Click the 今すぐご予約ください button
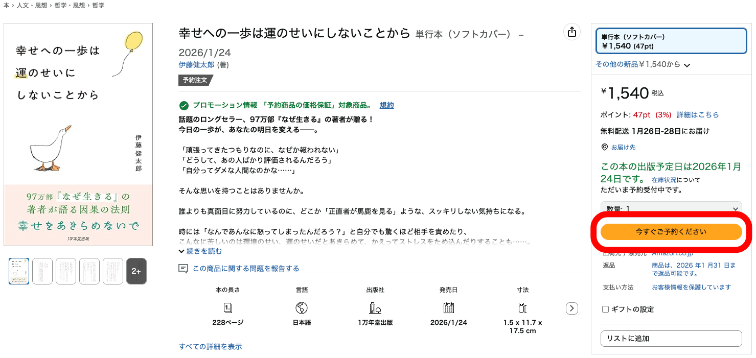This screenshot has height=358, width=756. 671,231
